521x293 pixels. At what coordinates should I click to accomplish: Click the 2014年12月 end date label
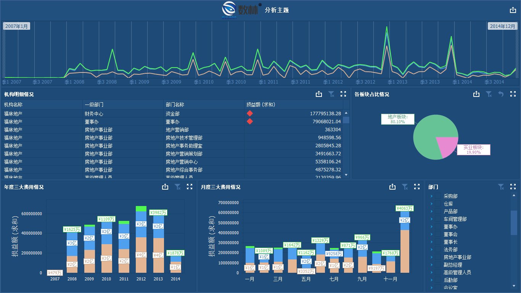pos(503,26)
